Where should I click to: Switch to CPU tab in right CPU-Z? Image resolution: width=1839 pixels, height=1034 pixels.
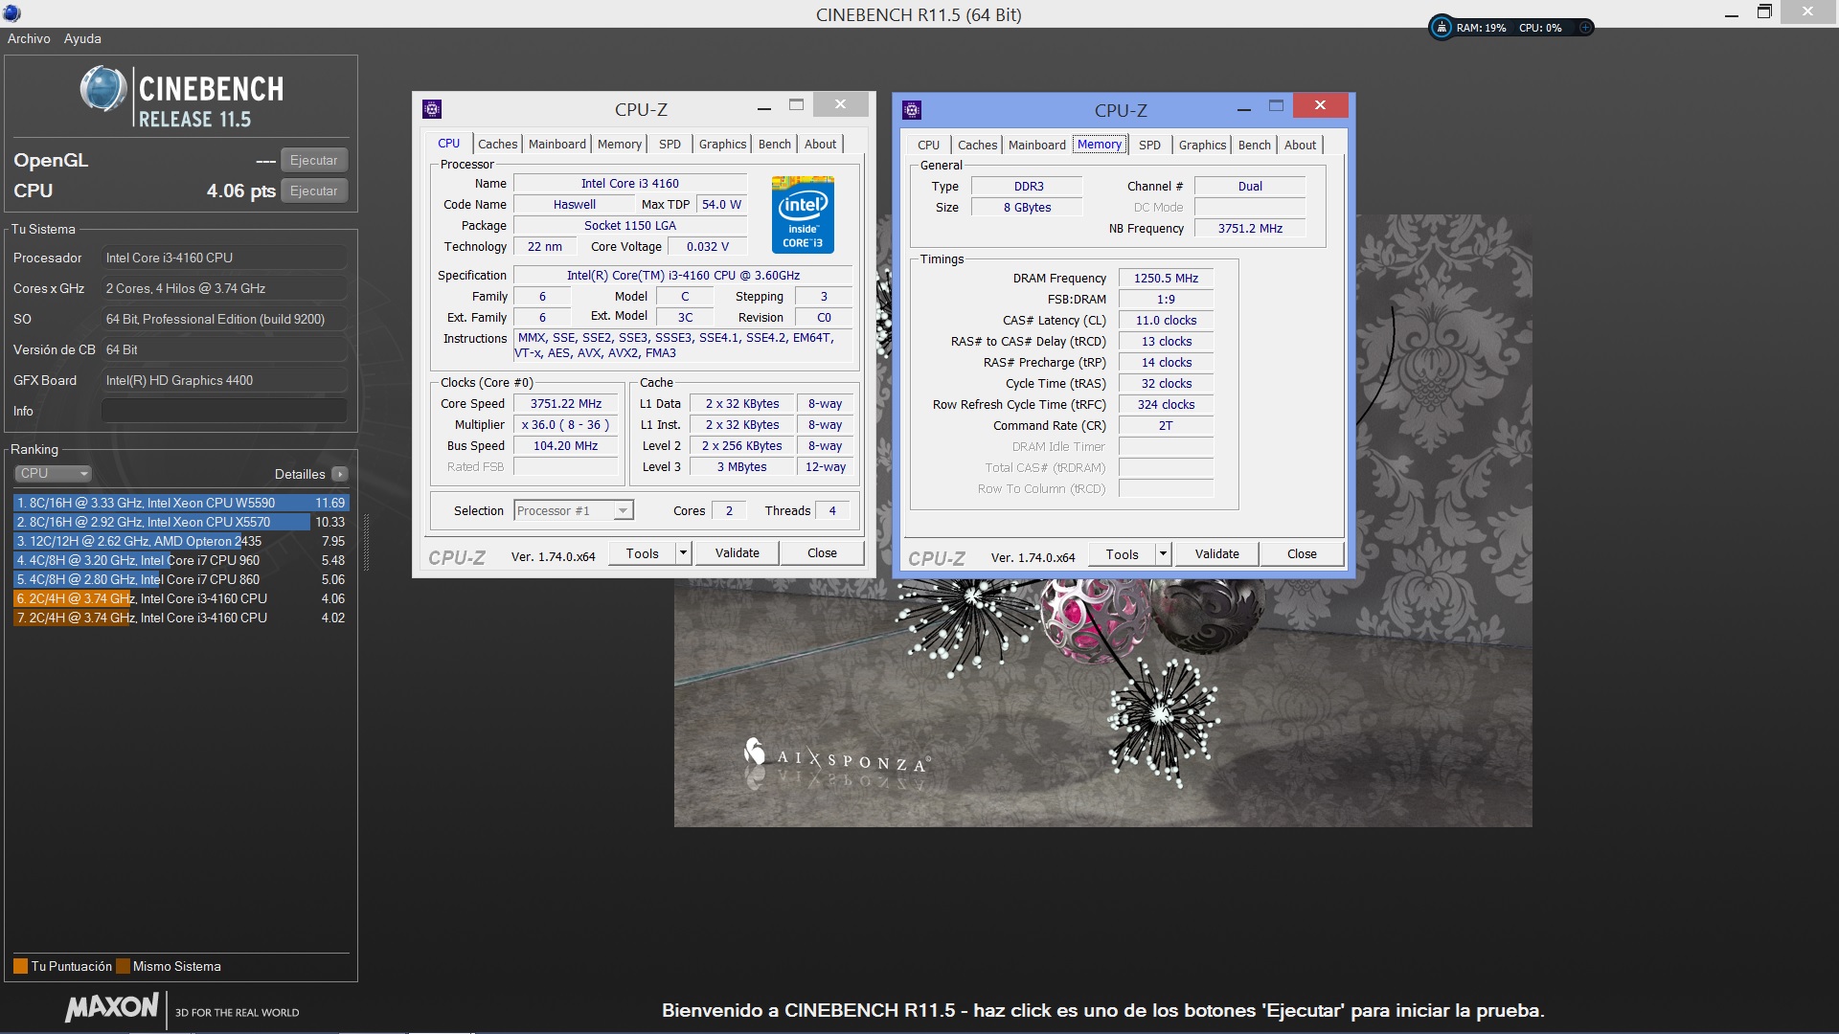(929, 145)
